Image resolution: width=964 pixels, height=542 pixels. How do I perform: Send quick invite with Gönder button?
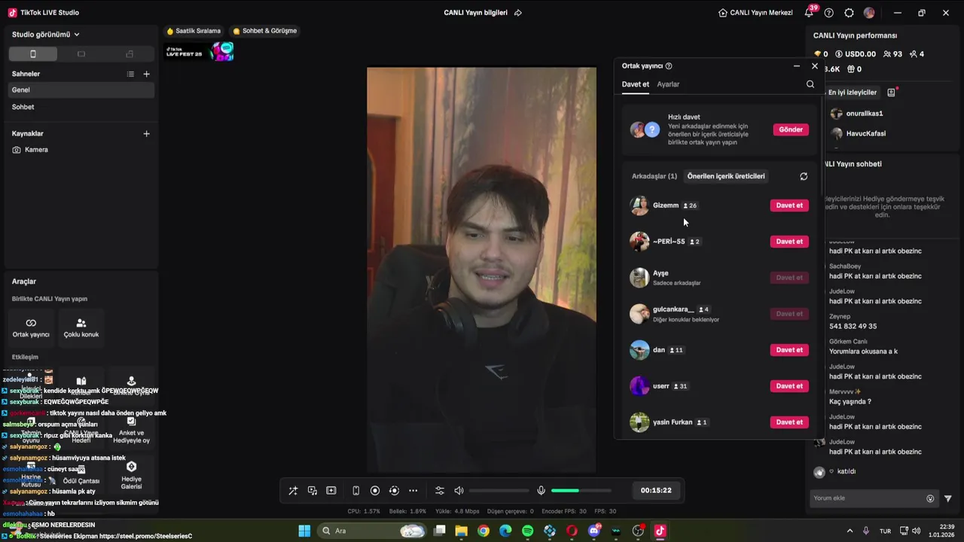[791, 129]
